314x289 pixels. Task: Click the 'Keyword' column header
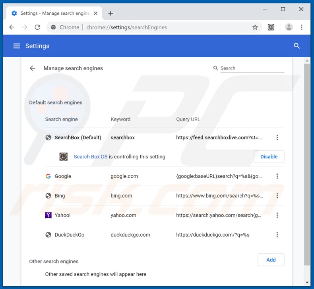point(120,119)
